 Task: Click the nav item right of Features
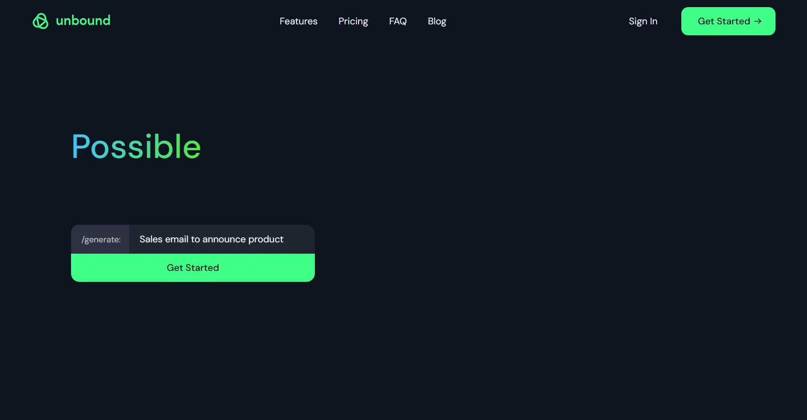[353, 21]
